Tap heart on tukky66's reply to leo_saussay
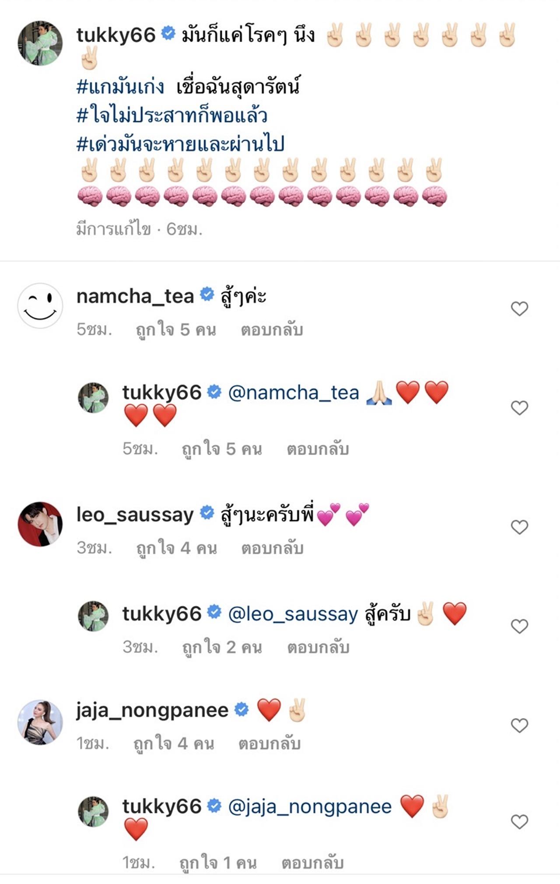This screenshot has height=884, width=560. click(519, 626)
